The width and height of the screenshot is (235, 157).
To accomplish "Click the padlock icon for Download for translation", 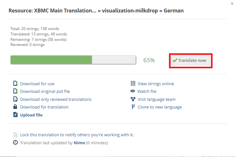I will [15, 107].
